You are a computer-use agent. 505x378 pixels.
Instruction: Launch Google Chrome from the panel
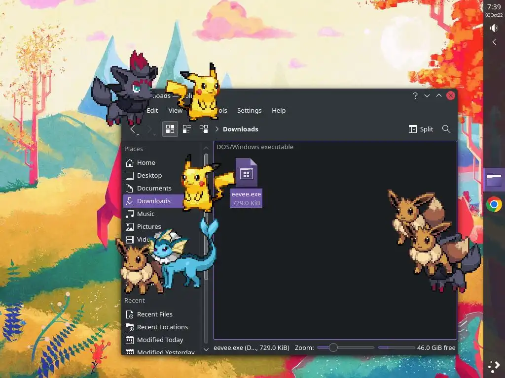tap(494, 204)
